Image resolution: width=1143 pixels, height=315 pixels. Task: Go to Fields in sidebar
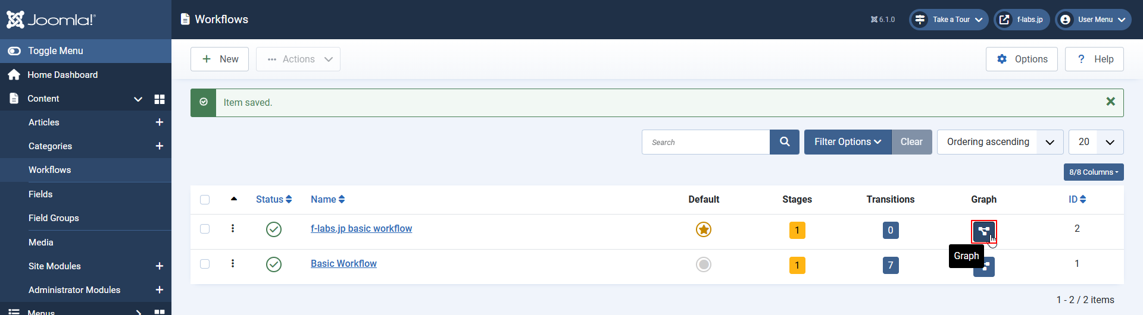click(x=40, y=194)
